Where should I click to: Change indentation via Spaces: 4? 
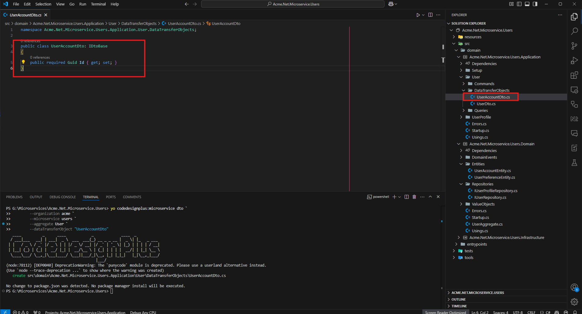point(501,312)
